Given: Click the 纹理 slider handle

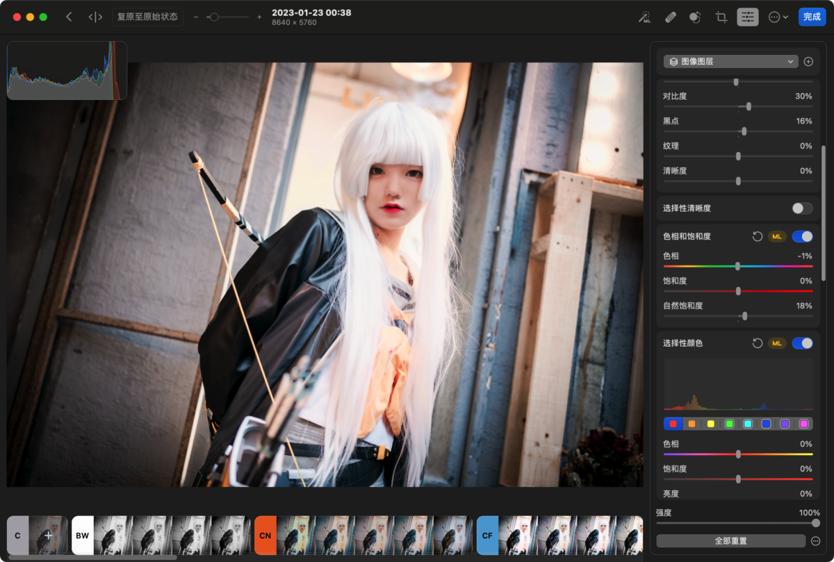Looking at the screenshot, I should [x=738, y=156].
